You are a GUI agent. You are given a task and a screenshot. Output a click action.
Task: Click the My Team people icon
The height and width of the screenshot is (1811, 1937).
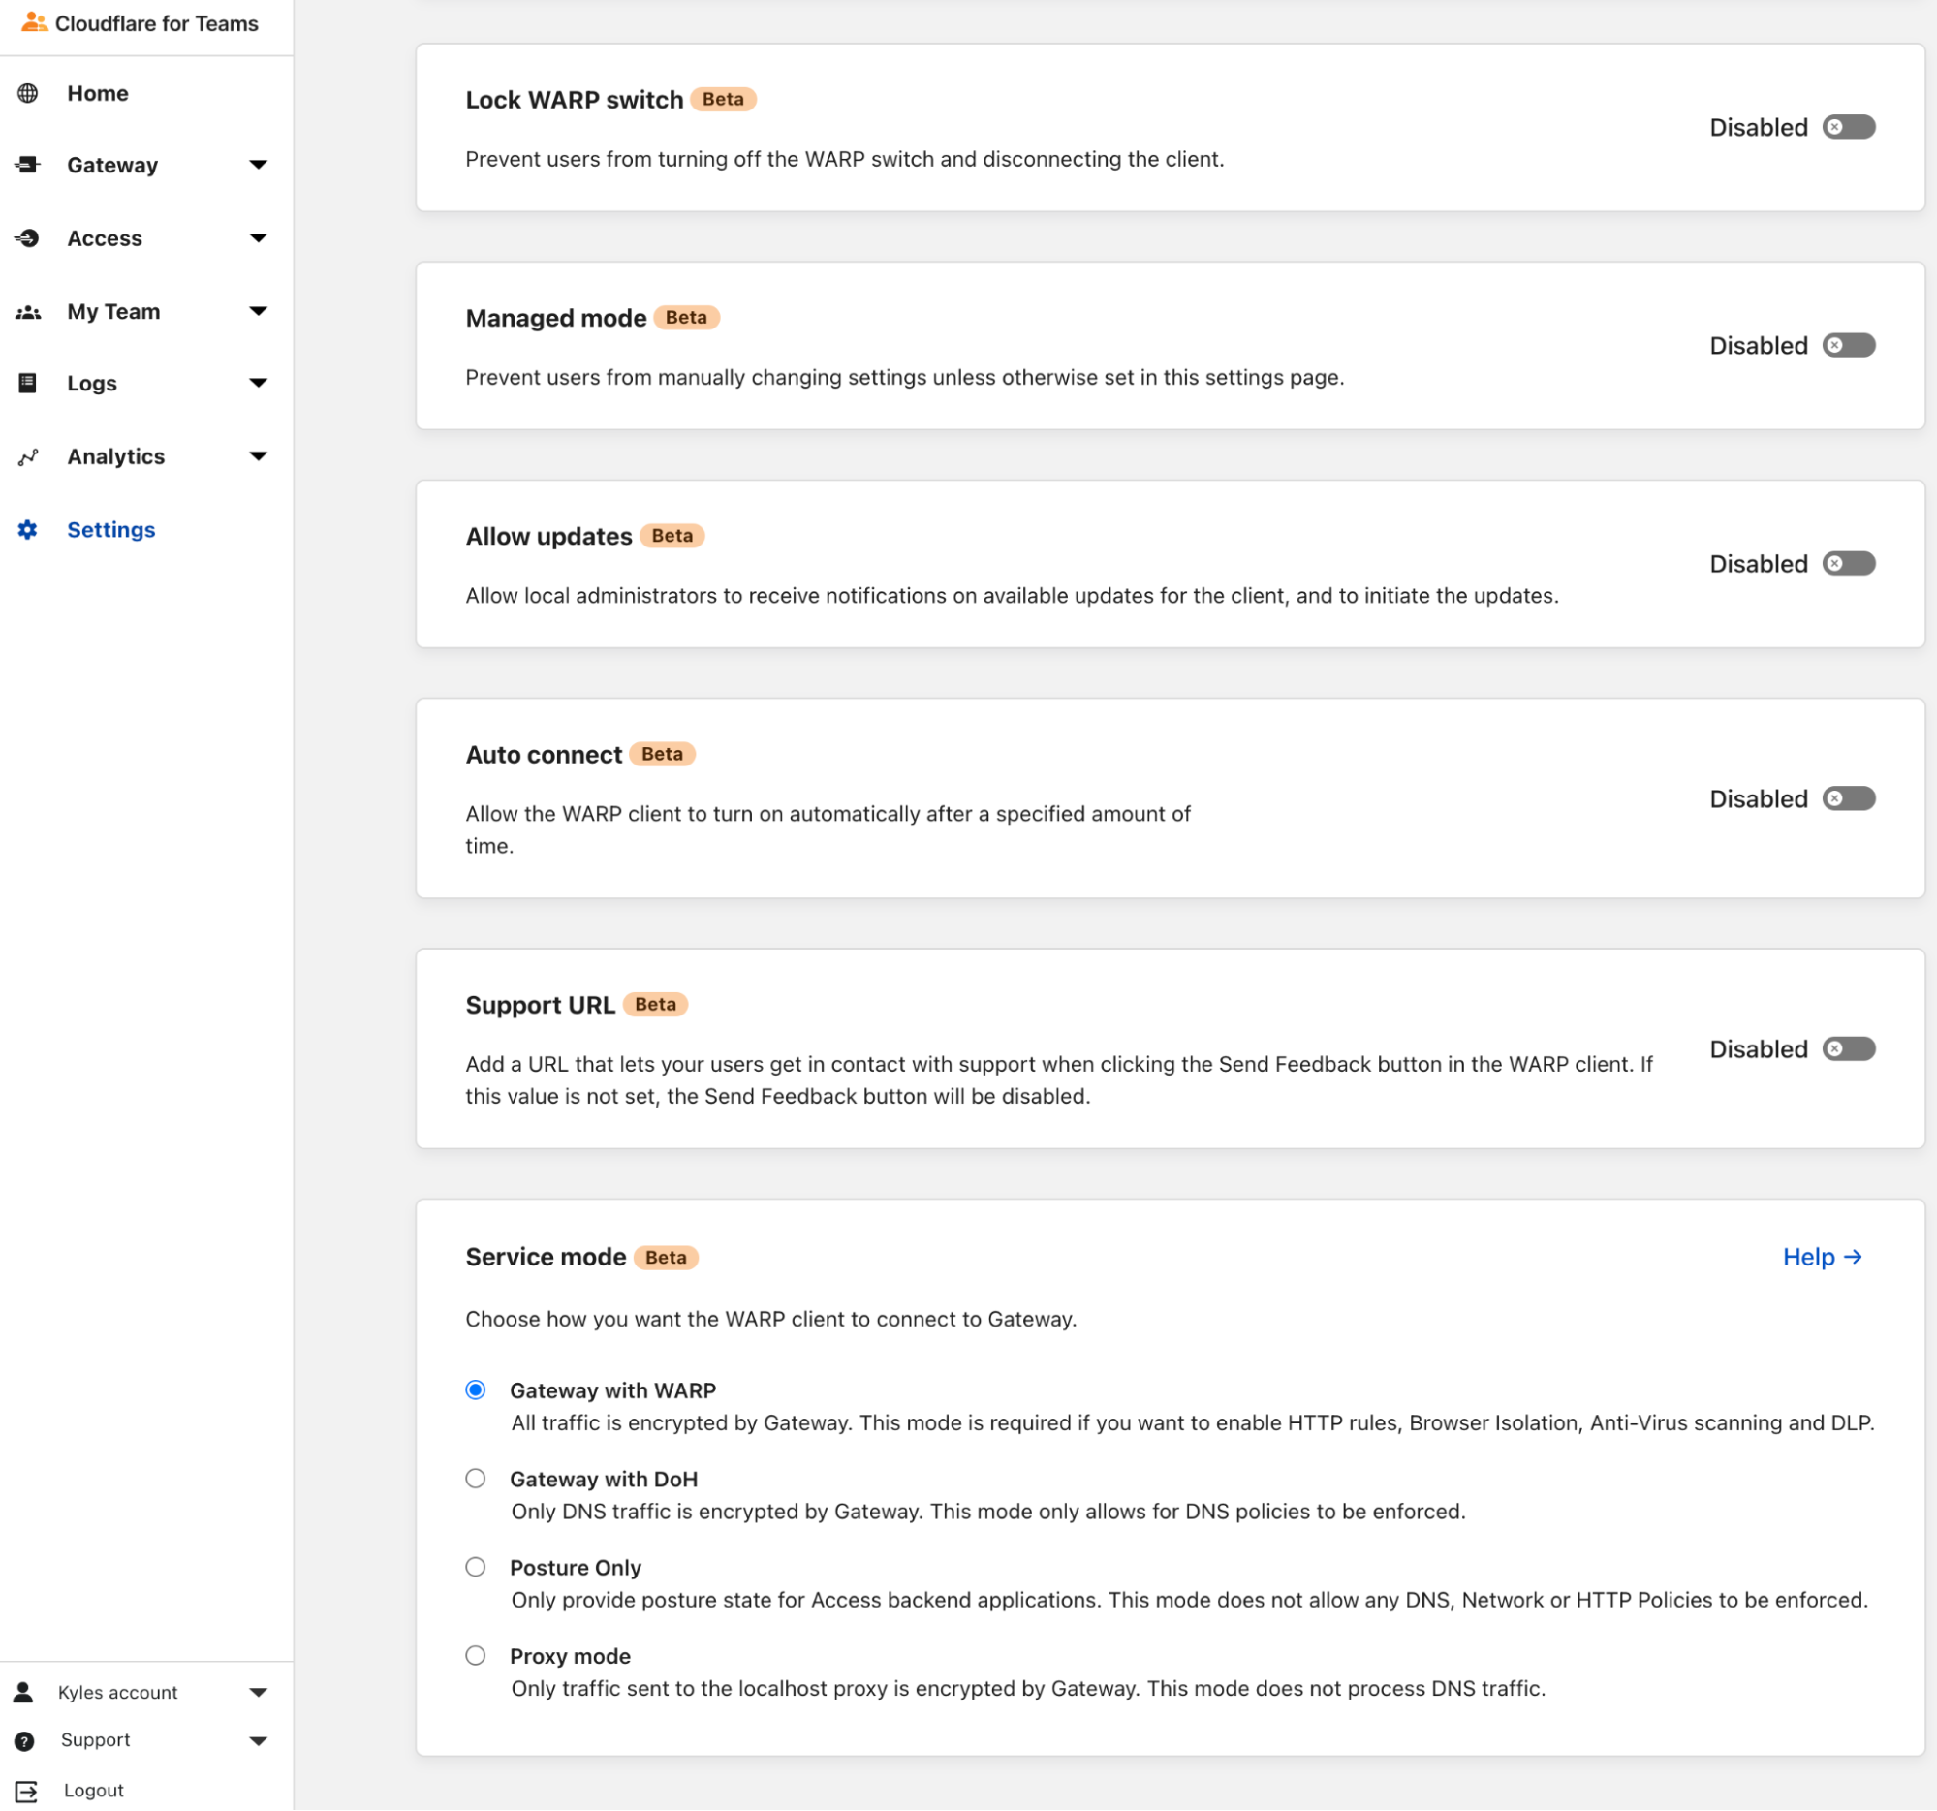point(27,312)
